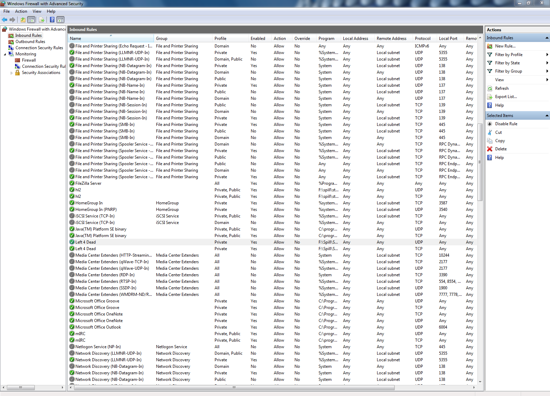Toggle the show/hide action pane toolbar button
Screen dimensions: 550x396
61,20
